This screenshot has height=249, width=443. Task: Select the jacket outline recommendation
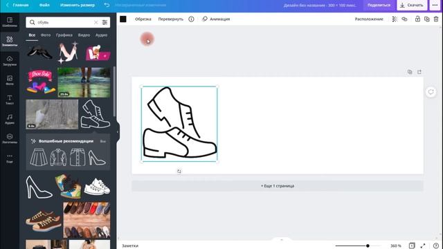[58, 157]
